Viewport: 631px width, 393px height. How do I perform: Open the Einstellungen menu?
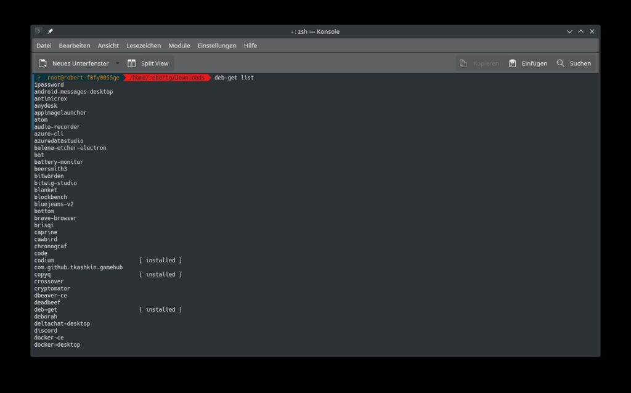[x=217, y=46]
